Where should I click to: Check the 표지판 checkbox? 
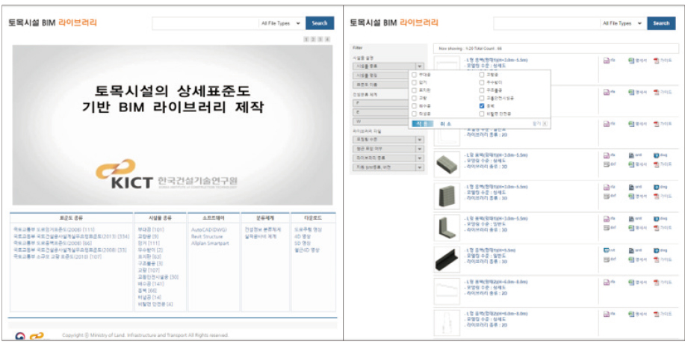click(414, 90)
